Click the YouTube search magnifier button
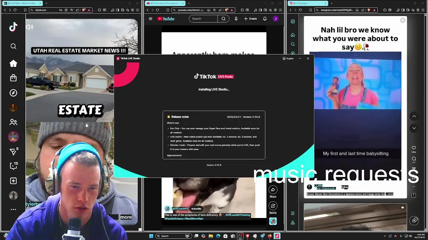 [x=223, y=19]
